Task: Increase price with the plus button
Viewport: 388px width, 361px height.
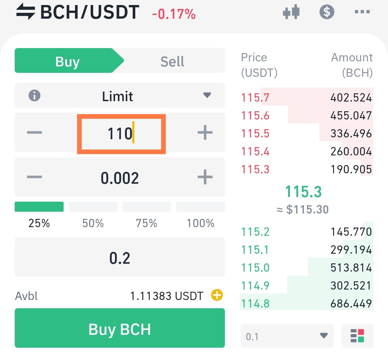Action: [x=205, y=132]
